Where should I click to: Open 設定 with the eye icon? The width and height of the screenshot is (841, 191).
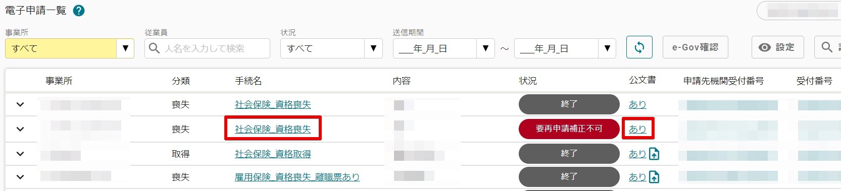(776, 47)
